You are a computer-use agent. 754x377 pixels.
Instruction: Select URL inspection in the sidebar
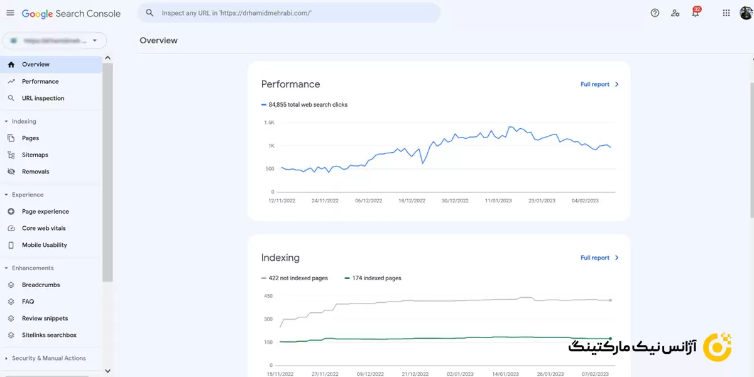coord(43,98)
